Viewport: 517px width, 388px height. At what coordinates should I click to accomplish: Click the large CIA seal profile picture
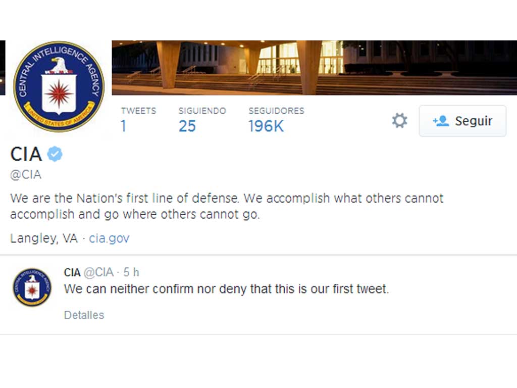tap(59, 86)
